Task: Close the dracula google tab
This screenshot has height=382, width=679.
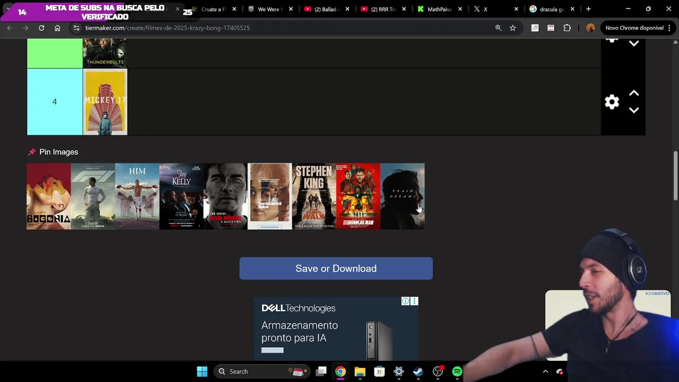Action: point(572,9)
